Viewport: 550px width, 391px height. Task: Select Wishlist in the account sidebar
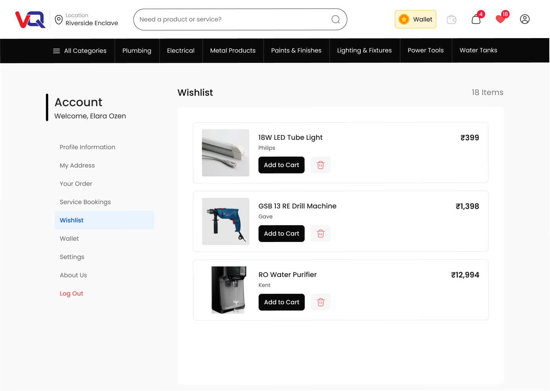point(104,220)
